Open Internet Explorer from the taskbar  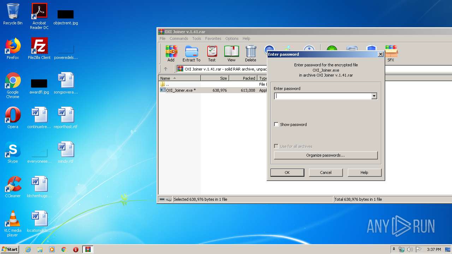[x=28, y=249]
